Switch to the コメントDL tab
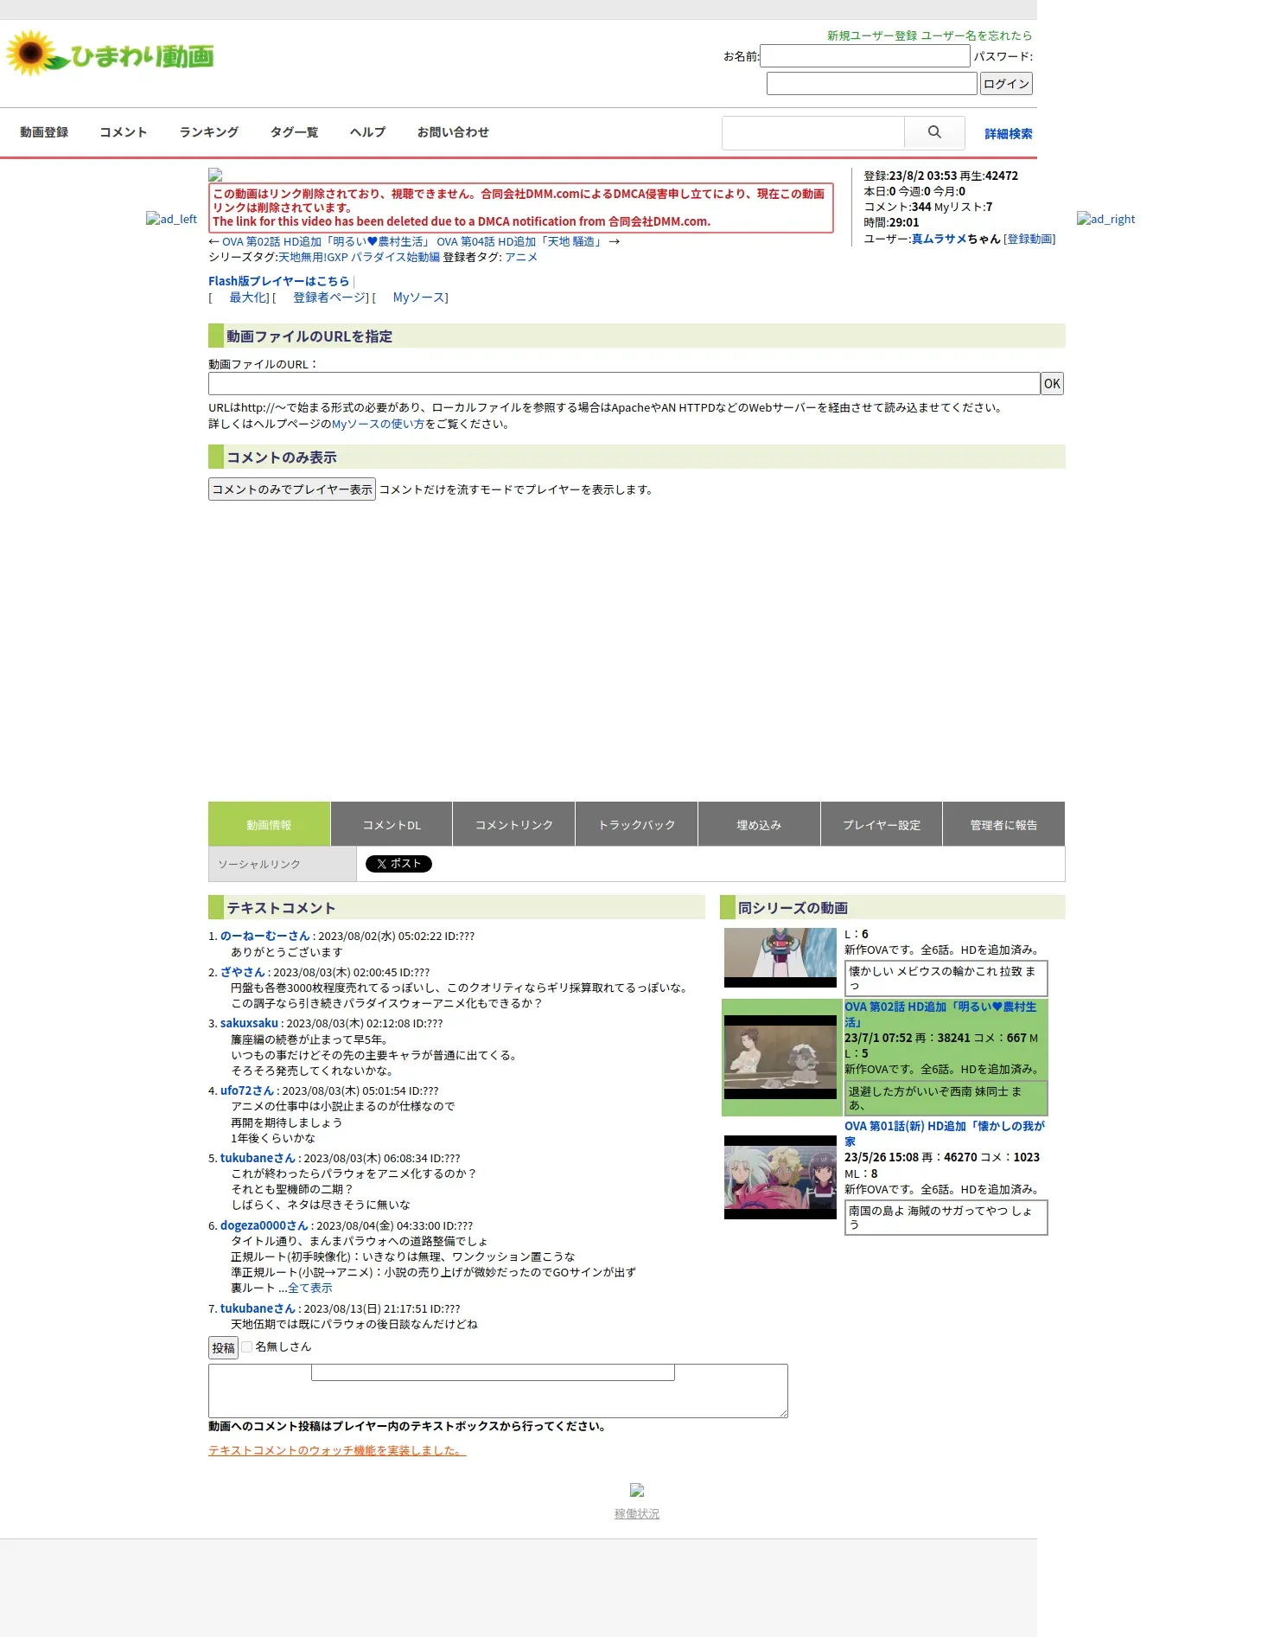This screenshot has width=1274, height=1637. (392, 824)
